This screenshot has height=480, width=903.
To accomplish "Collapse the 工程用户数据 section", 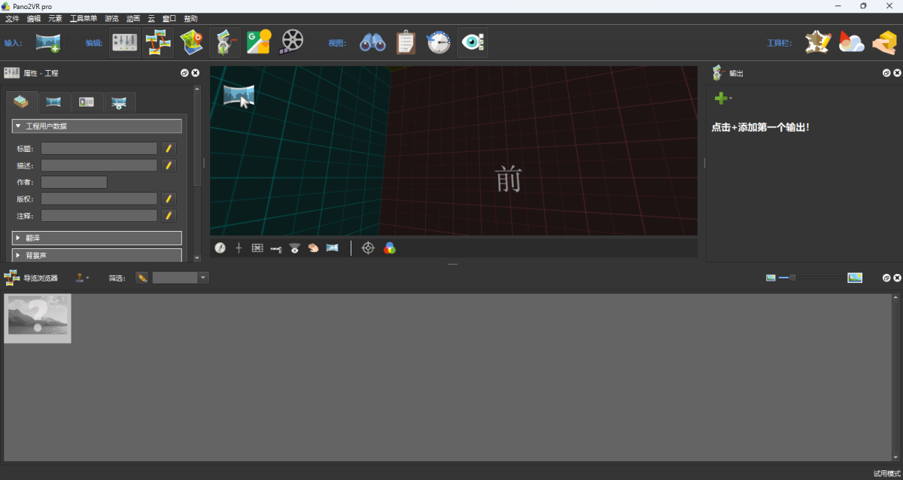I will tap(96, 126).
